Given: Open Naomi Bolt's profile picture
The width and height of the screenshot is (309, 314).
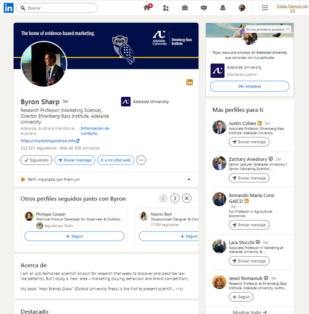Looking at the screenshot, I should 144,216.
